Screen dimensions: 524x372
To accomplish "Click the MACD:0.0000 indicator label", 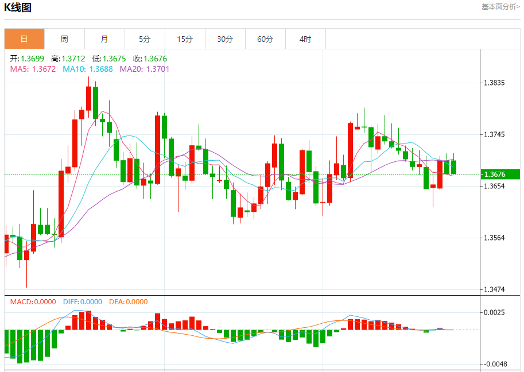I will coord(33,302).
